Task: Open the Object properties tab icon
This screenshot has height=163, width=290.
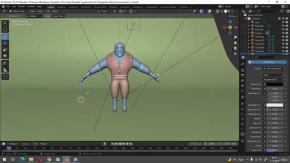Action: pos(242,104)
